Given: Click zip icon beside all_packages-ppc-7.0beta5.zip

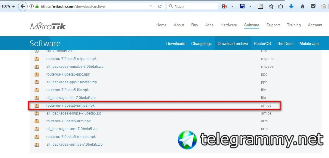Looking at the screenshot, I should pos(37,82).
